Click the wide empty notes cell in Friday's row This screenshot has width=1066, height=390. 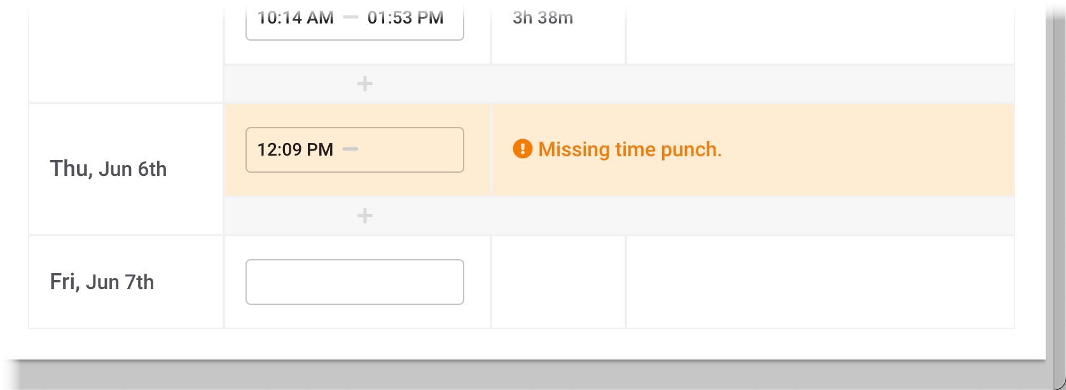pyautogui.click(x=820, y=282)
